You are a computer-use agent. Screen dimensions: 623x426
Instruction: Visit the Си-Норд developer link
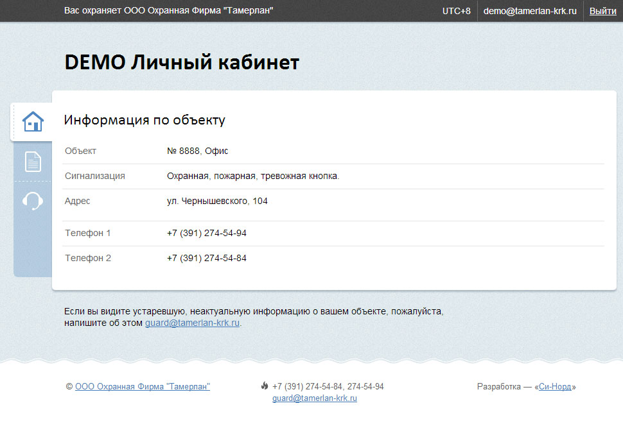pos(555,386)
